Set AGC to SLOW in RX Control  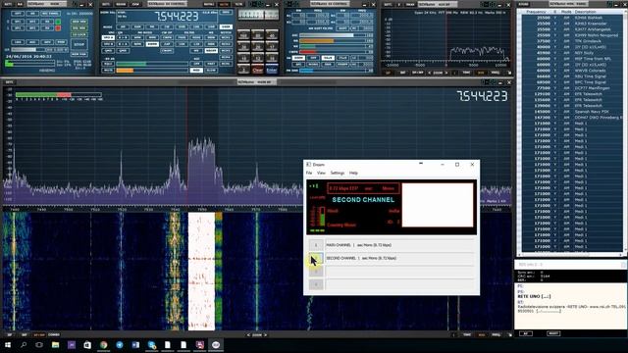tap(211, 71)
